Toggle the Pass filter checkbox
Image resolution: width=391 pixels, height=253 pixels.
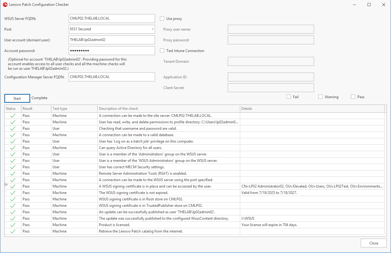click(x=353, y=97)
